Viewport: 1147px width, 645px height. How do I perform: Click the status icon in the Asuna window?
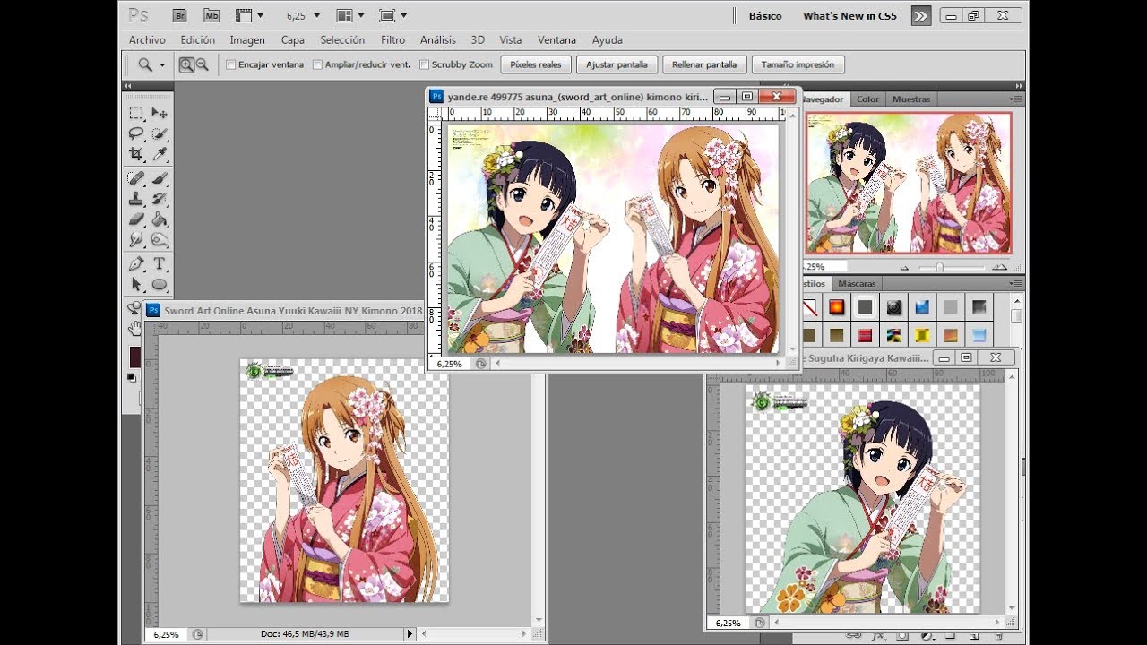[196, 633]
